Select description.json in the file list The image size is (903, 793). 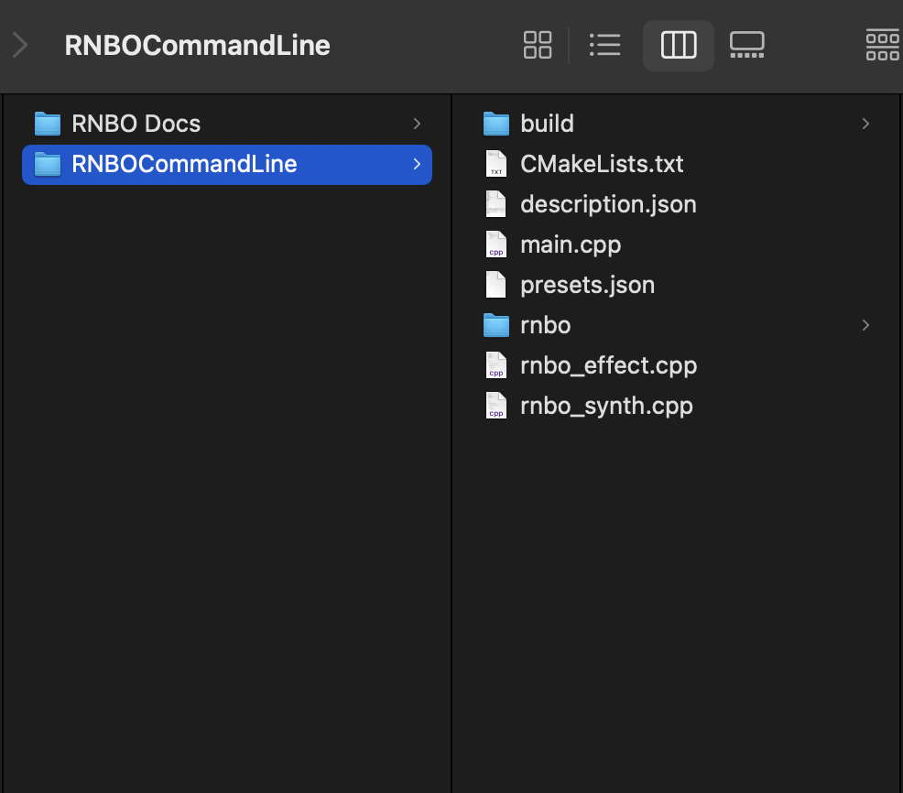coord(608,203)
